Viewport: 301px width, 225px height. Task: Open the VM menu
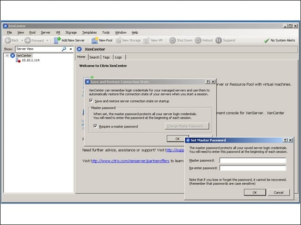[x=58, y=32]
